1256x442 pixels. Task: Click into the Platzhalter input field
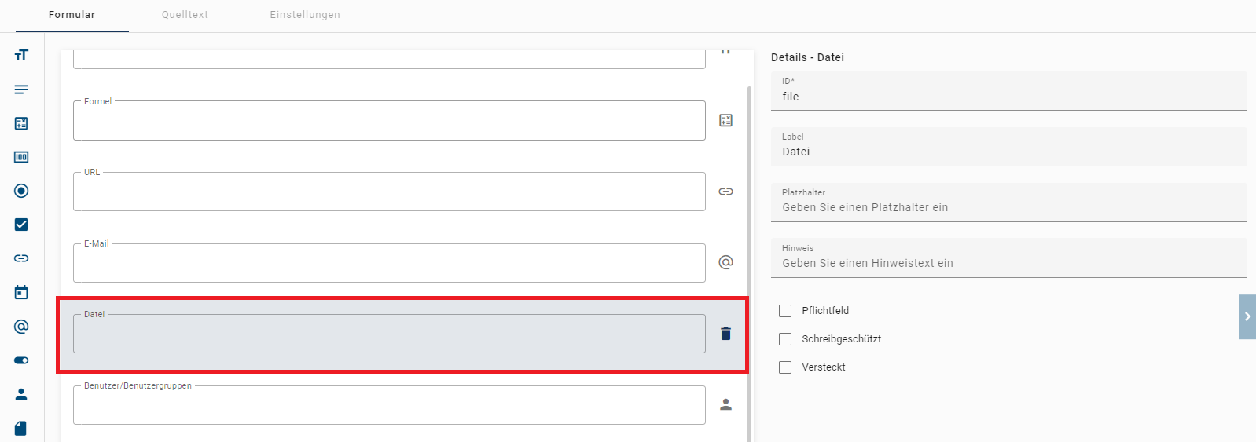[x=1008, y=207]
